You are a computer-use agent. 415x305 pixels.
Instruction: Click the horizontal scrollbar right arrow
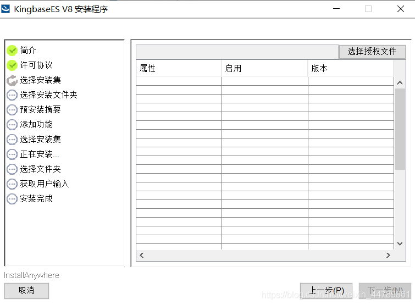(388, 256)
